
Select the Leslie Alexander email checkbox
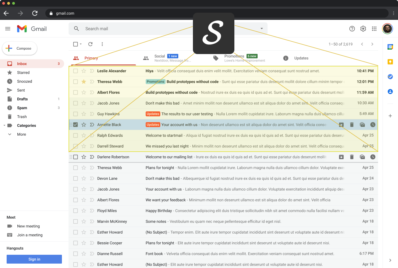click(x=75, y=71)
